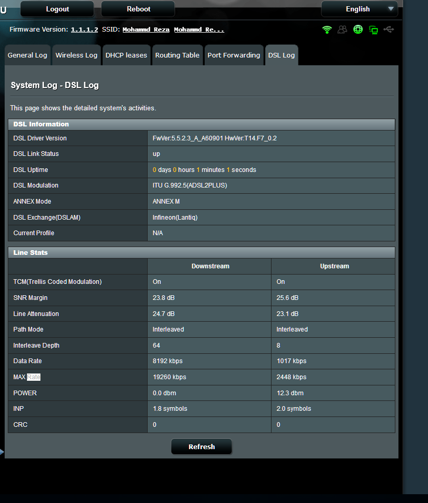Click the Upstream column header
428x503 pixels.
(334, 266)
